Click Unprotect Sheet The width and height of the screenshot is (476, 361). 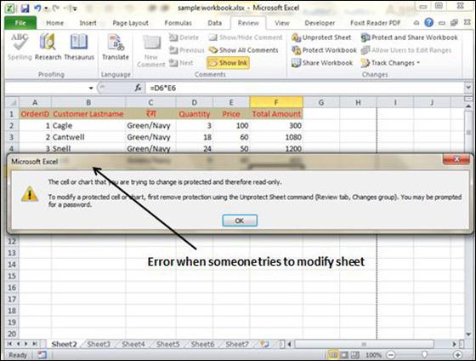[x=321, y=37]
